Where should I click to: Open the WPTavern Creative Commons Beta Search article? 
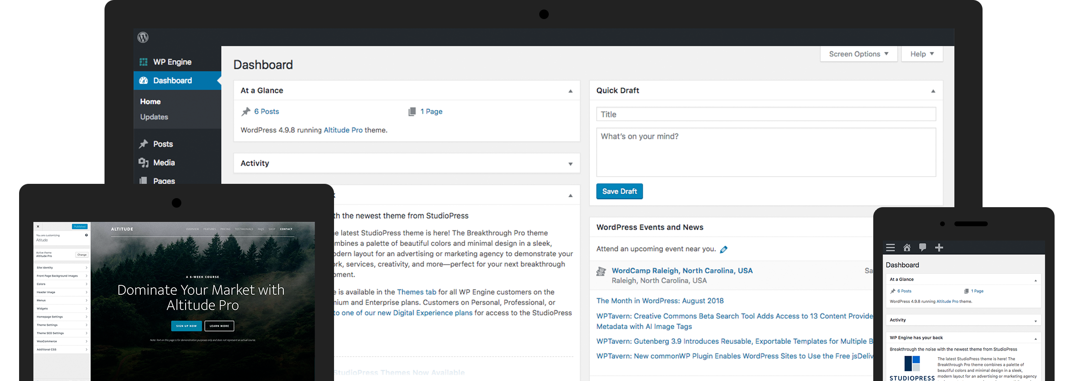click(735, 321)
